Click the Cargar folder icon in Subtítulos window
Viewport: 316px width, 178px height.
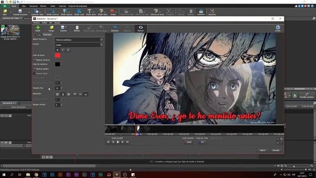coord(51,29)
